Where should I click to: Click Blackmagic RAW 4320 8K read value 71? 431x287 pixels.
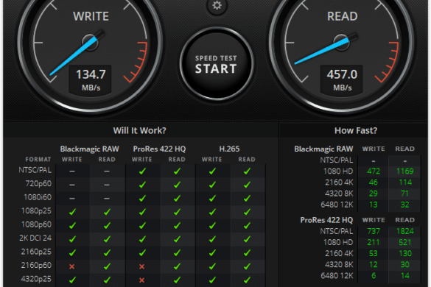pyautogui.click(x=404, y=194)
